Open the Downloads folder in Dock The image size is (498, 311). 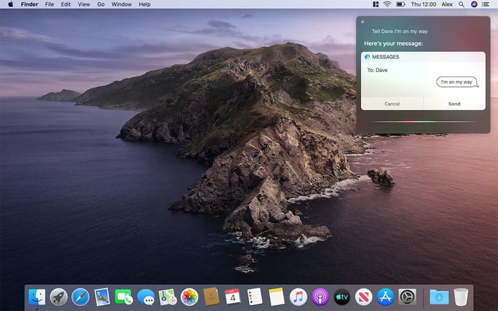click(x=439, y=297)
